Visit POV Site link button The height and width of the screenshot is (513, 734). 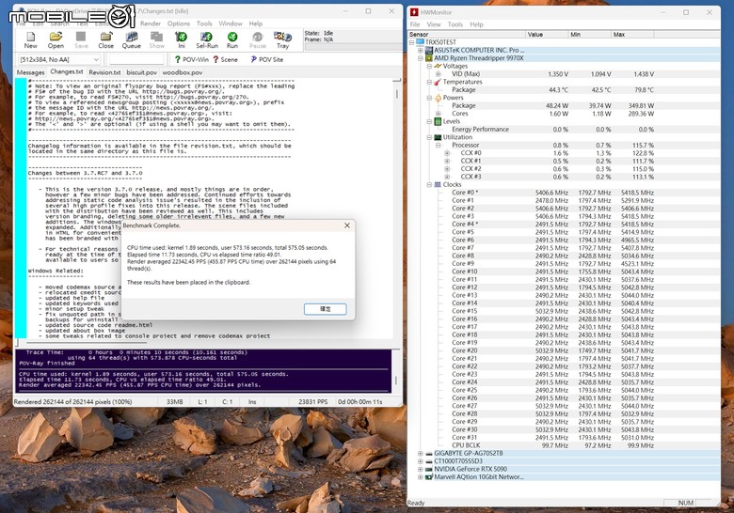pos(267,59)
